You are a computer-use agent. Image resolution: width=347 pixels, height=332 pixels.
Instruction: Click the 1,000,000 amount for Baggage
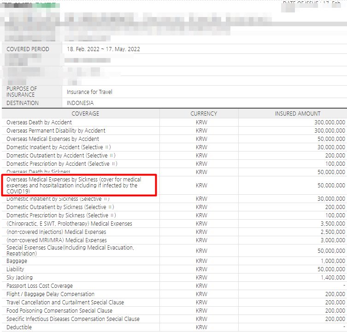[333, 261]
